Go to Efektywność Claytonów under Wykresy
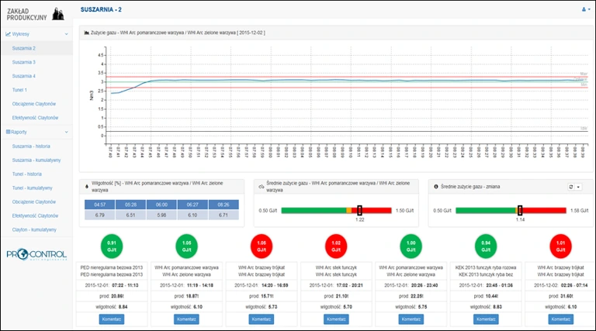The width and height of the screenshot is (596, 331). tap(36, 118)
